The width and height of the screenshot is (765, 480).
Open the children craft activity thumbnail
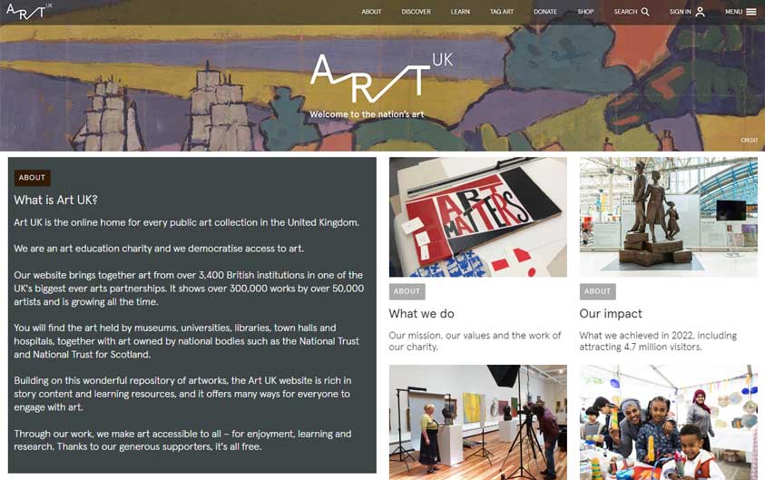coord(669,423)
